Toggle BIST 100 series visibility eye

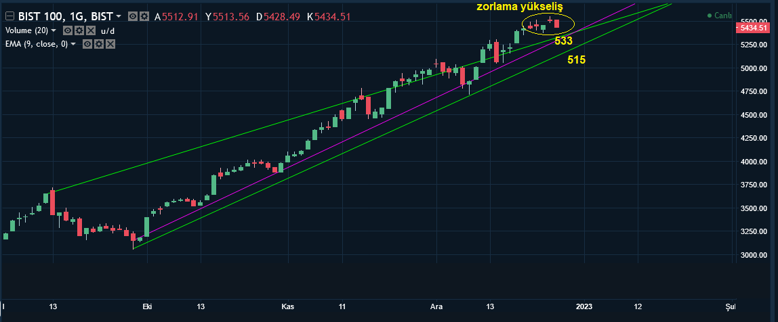click(x=132, y=16)
